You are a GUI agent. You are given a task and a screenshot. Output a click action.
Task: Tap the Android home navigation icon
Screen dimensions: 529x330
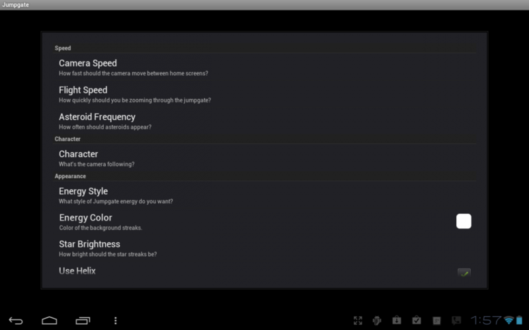click(x=49, y=320)
